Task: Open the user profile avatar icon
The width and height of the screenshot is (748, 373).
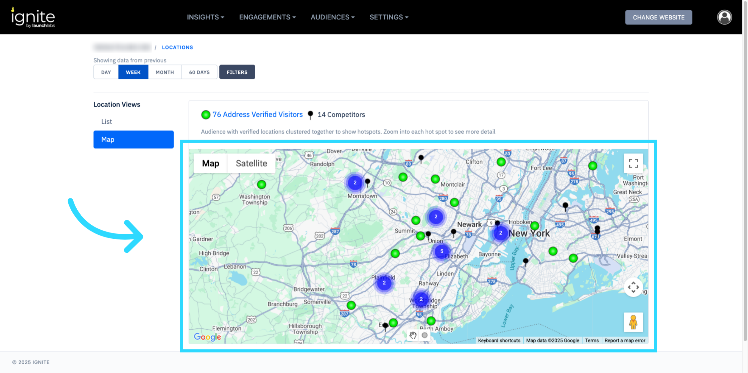Action: pyautogui.click(x=724, y=17)
